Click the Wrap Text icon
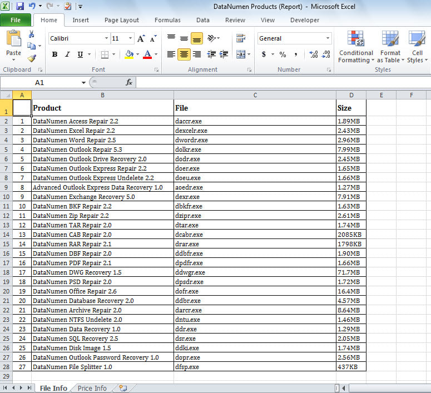 tap(240, 38)
